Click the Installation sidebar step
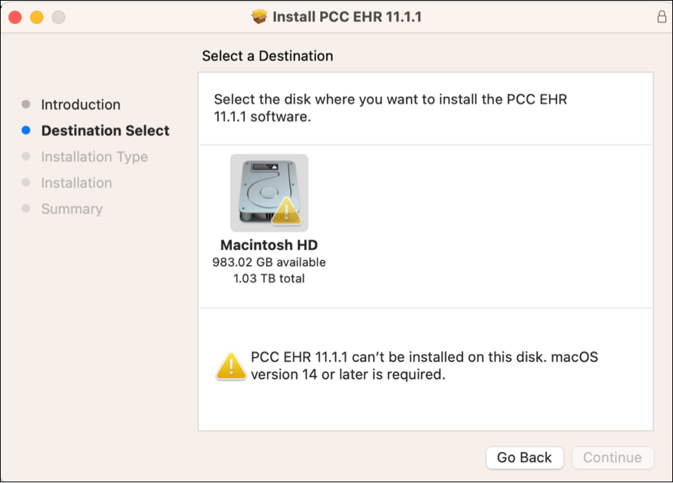 tap(76, 182)
